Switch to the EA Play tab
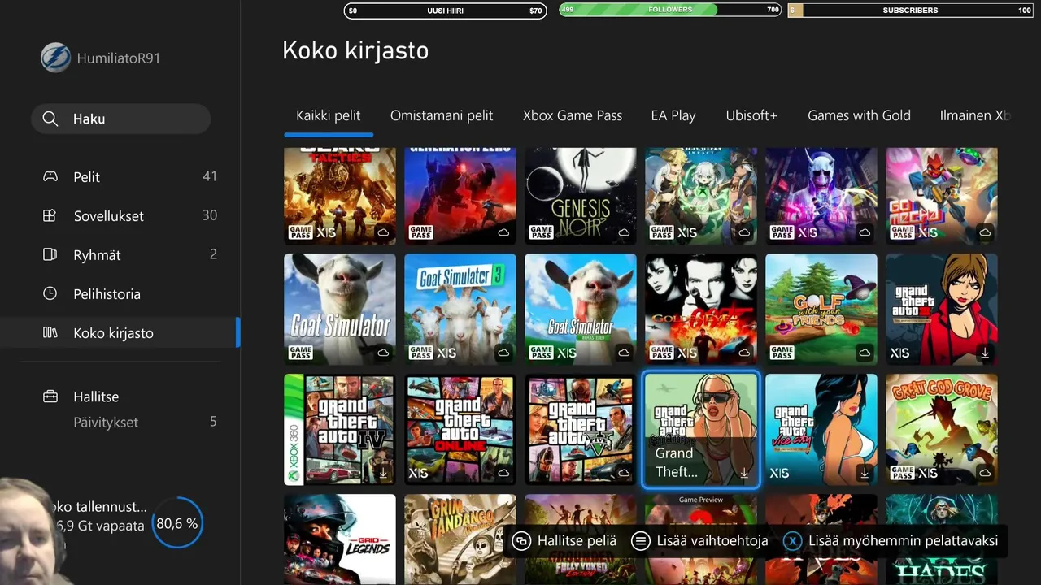The image size is (1041, 585). (673, 115)
